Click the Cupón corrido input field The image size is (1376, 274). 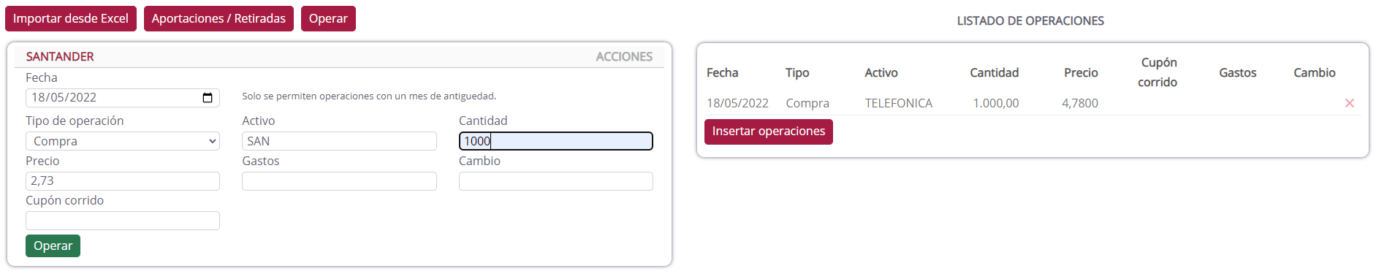click(123, 221)
